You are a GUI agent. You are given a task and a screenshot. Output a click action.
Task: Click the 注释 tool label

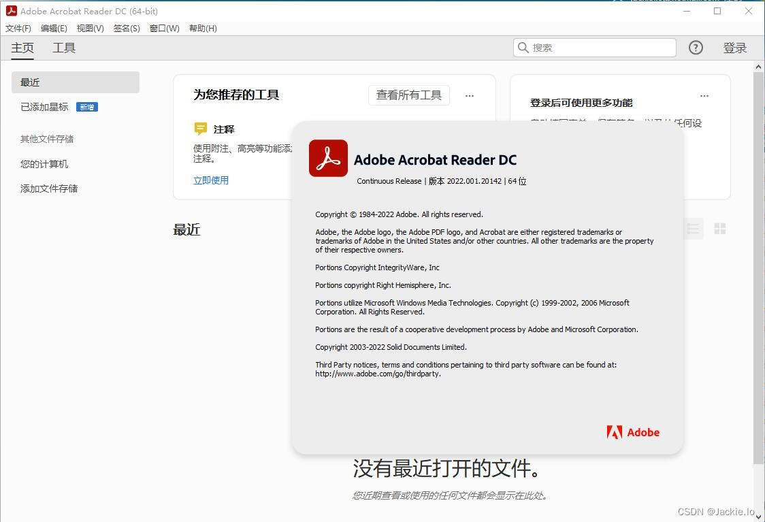point(224,129)
